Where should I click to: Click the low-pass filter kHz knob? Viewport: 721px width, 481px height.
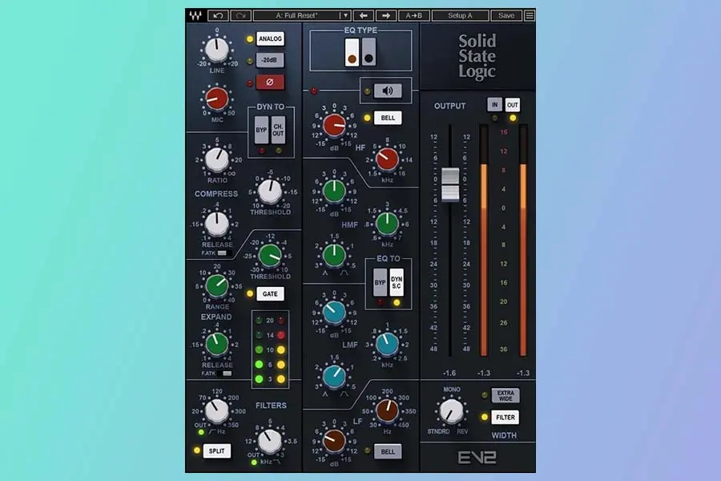[x=270, y=441]
